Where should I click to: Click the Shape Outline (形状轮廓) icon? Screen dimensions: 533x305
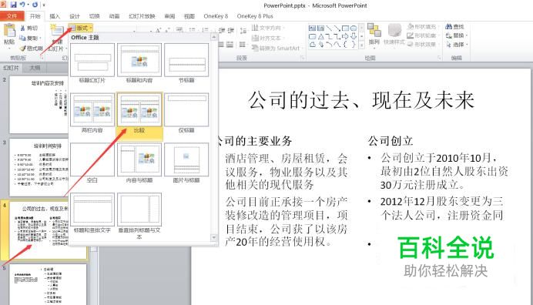pos(411,35)
